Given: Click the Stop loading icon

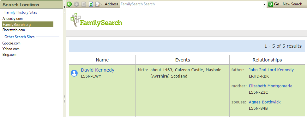Looking at the screenshot, I should coord(84,4).
